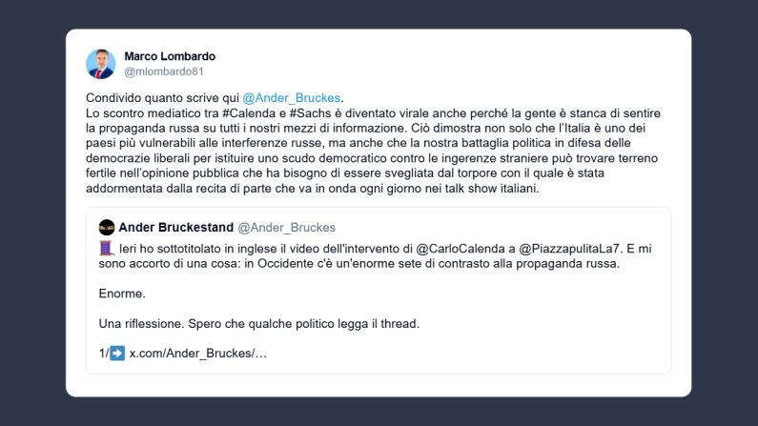758x426 pixels.
Task: Click the "1/" thread counter
Action: click(103, 354)
